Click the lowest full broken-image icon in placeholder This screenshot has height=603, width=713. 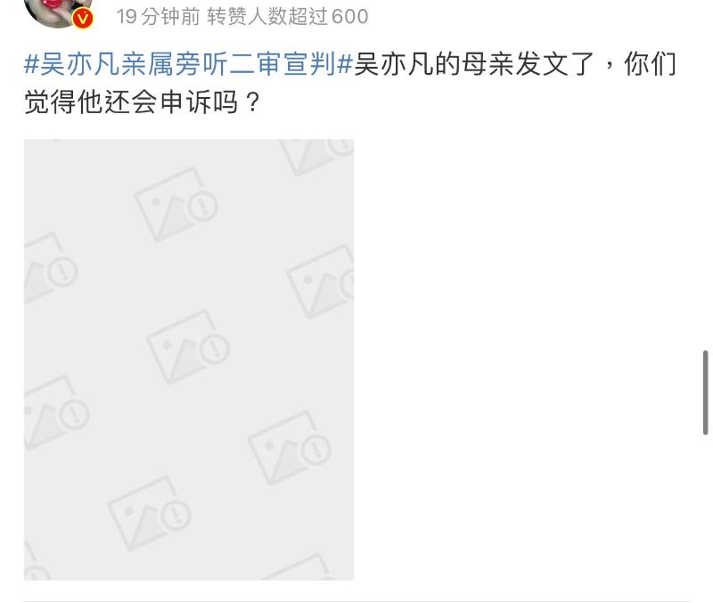click(x=149, y=513)
